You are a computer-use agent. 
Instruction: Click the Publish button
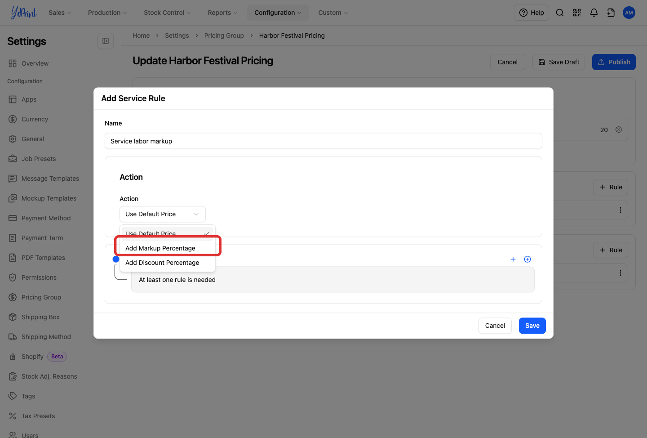(x=614, y=62)
